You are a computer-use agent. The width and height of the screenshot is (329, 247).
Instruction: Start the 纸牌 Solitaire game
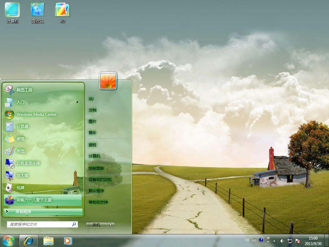point(21,188)
